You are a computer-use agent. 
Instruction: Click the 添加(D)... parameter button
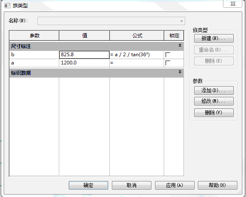click(x=214, y=90)
